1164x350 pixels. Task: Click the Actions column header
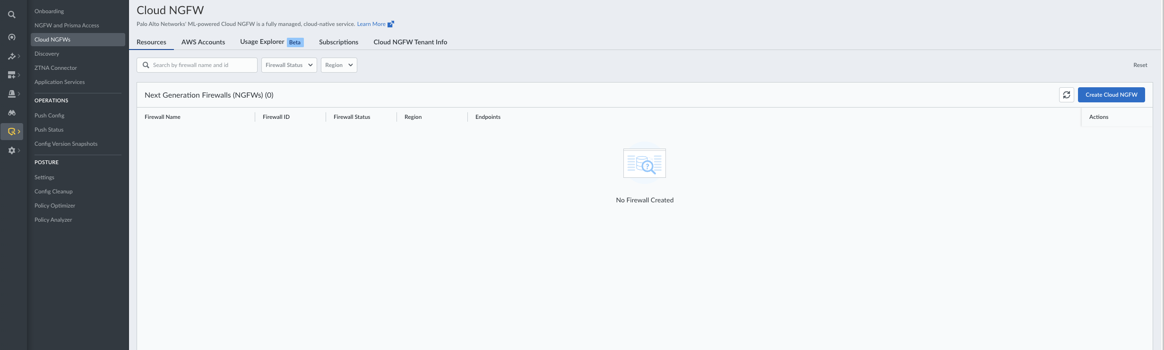tap(1099, 117)
